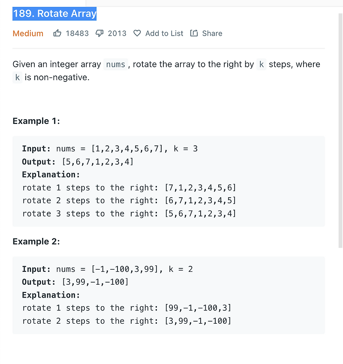Click the thumbs-down icon to downvote
The height and width of the screenshot is (364, 343).
click(x=99, y=33)
